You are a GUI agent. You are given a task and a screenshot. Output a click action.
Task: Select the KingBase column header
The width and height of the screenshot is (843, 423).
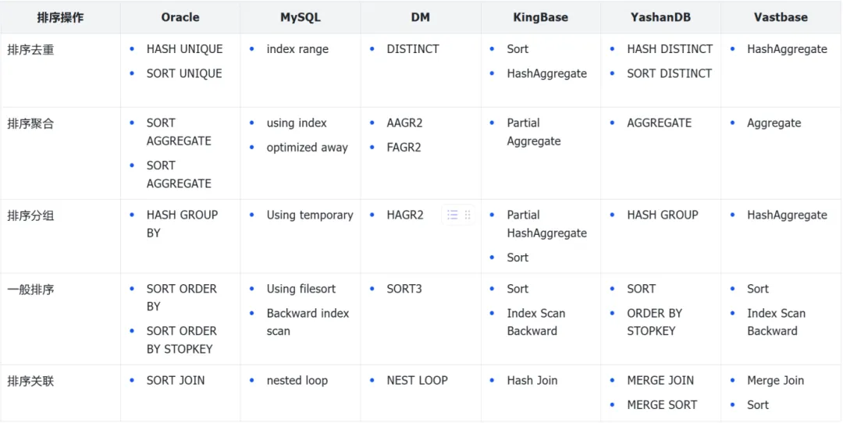pos(540,17)
